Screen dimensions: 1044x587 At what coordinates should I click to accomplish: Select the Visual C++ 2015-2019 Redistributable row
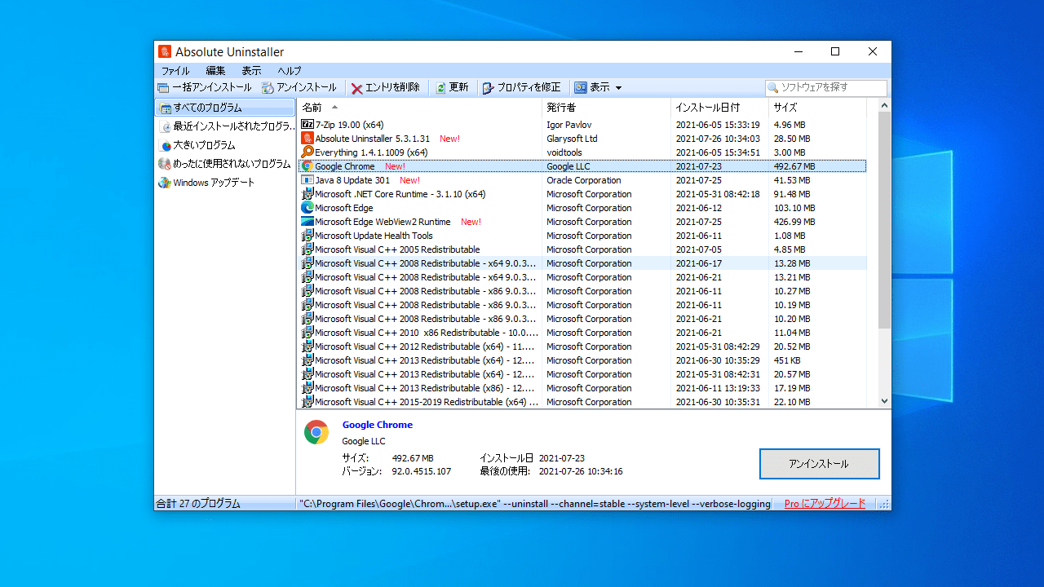pos(582,402)
